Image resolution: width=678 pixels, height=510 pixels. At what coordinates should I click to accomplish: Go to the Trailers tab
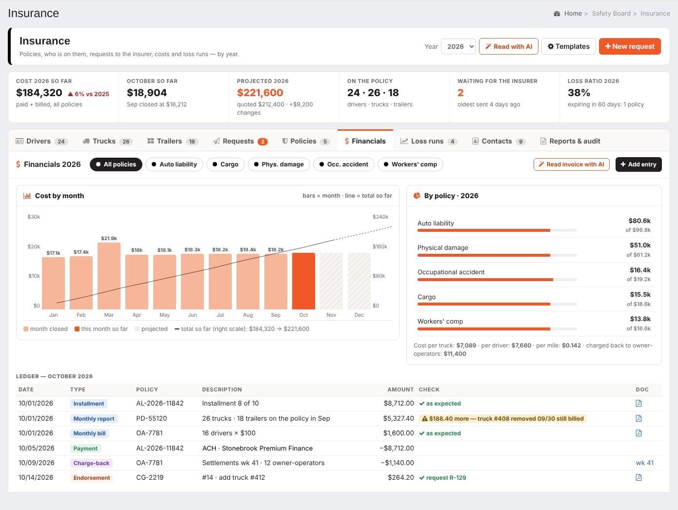[x=173, y=141]
